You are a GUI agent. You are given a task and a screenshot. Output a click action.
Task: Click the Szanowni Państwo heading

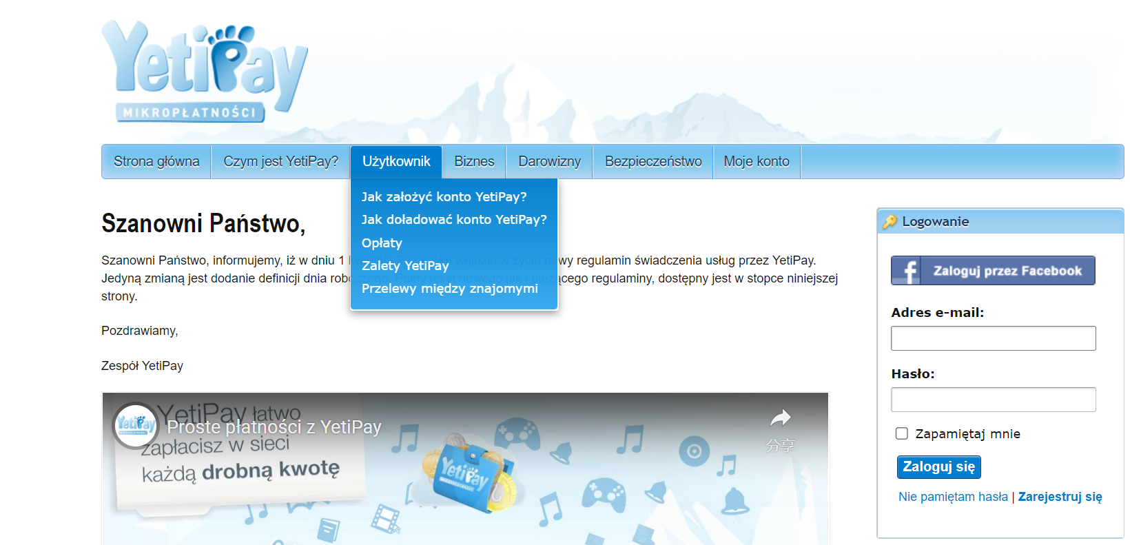[x=203, y=223]
